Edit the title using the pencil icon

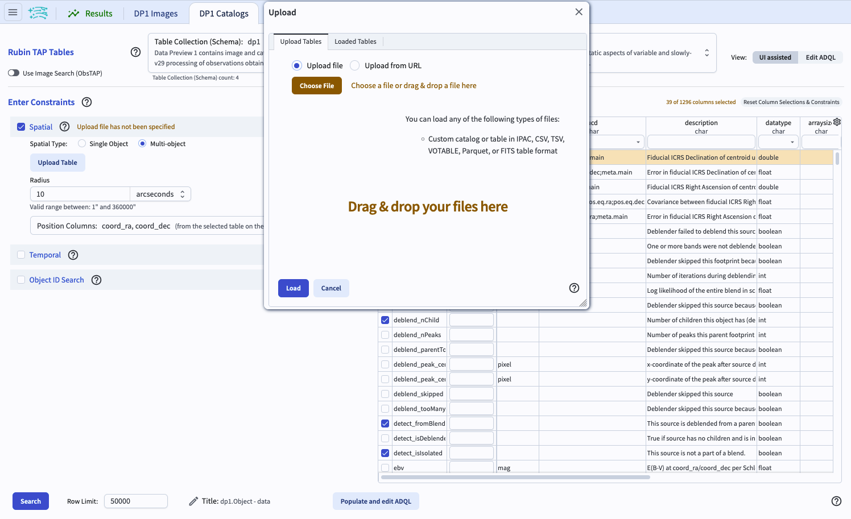193,501
